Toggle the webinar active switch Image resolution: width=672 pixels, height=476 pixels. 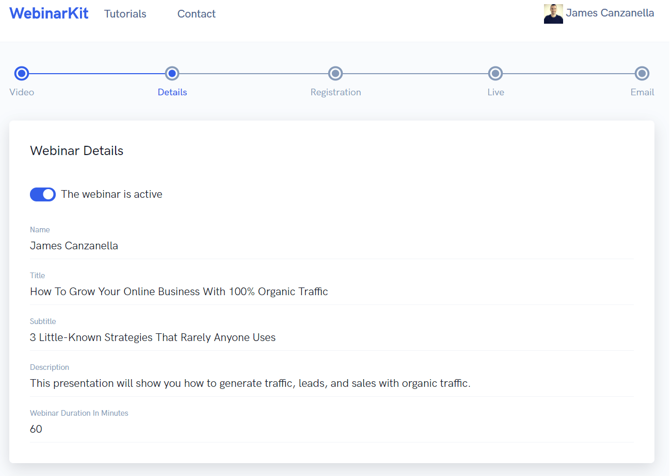coord(43,194)
